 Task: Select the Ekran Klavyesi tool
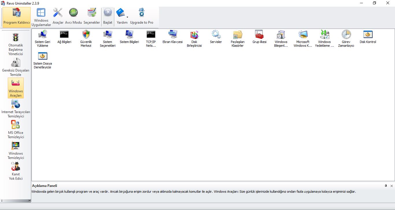pos(173,37)
